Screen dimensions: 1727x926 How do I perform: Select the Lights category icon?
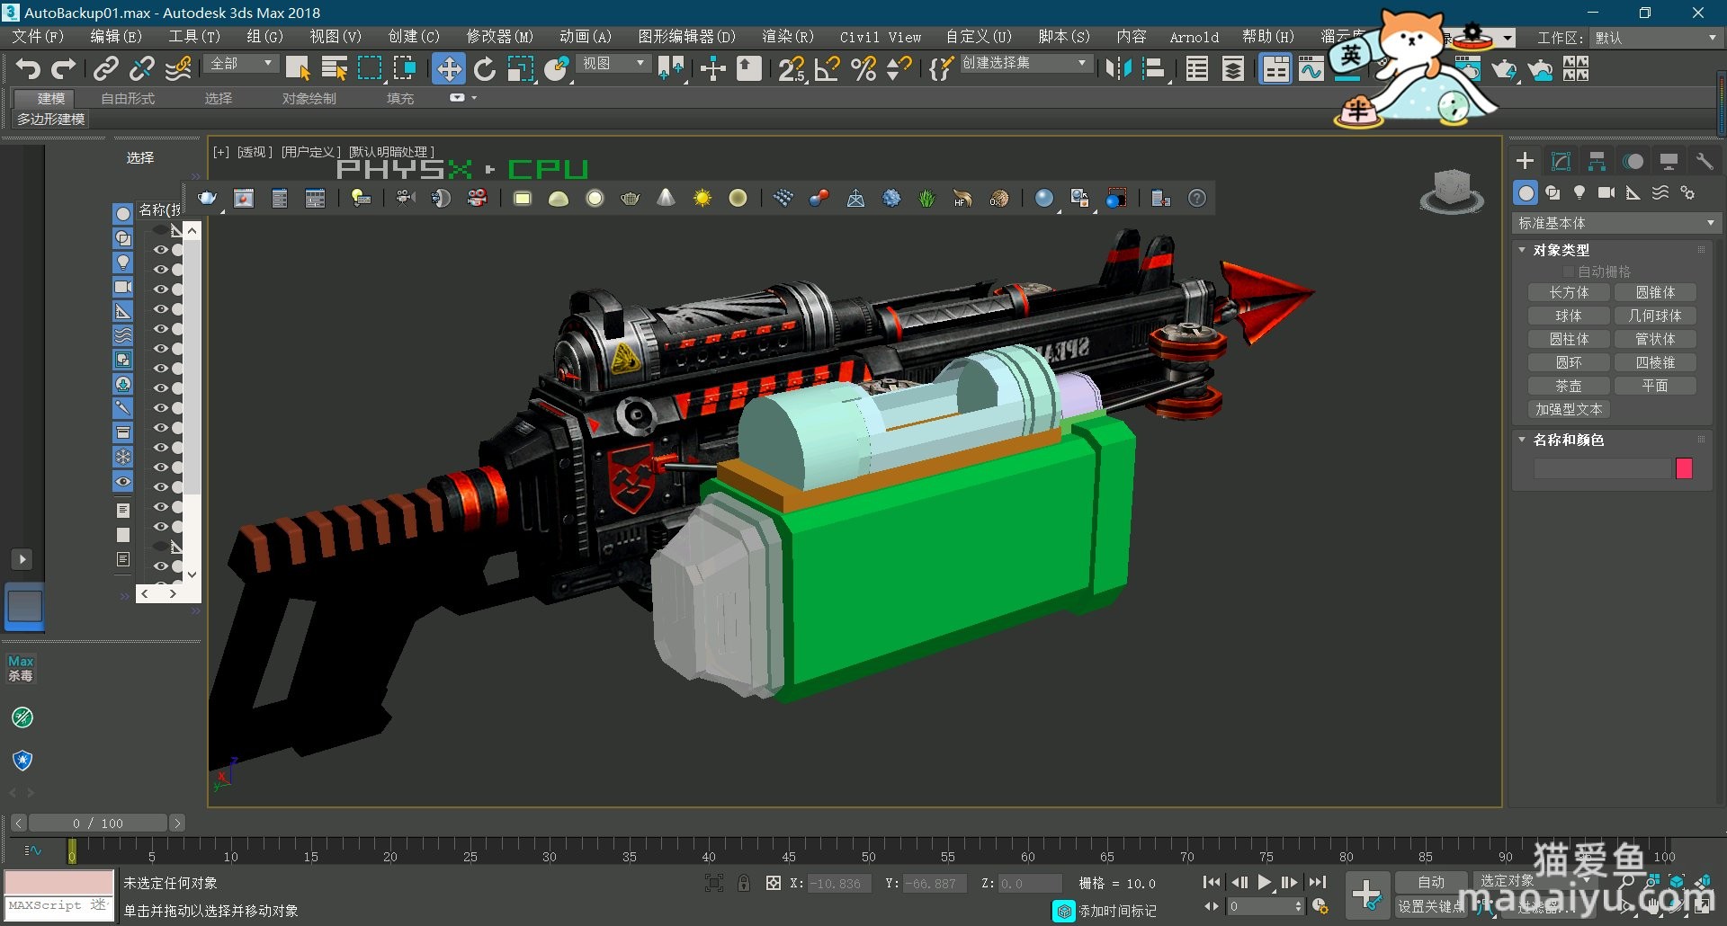click(1579, 192)
